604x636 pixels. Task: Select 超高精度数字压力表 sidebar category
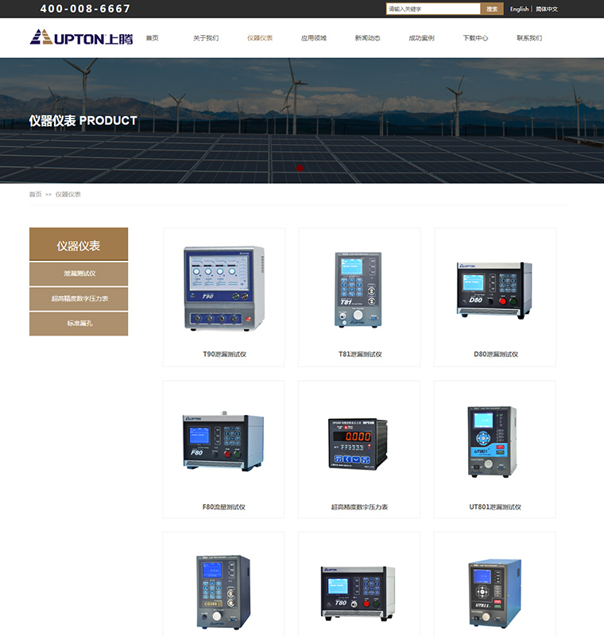pos(79,299)
